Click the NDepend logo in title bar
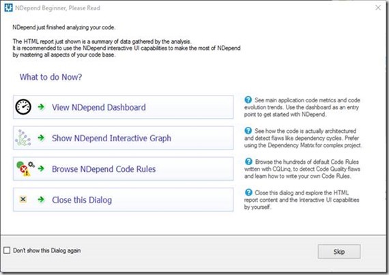389x275 pixels. click(x=8, y=8)
